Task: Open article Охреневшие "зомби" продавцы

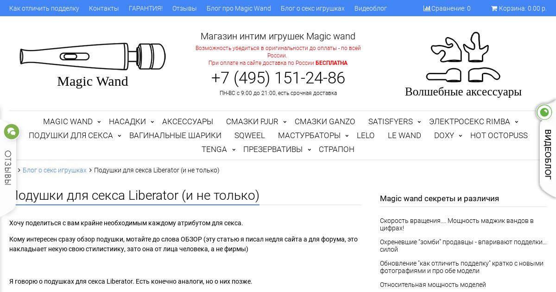Action: pos(463,246)
